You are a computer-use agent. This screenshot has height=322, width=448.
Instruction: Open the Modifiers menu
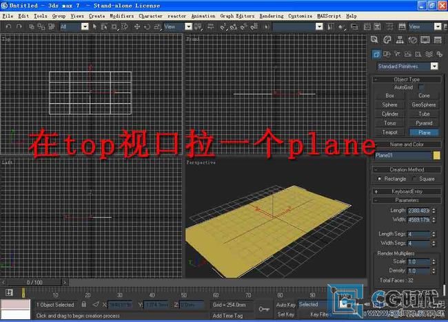pos(122,16)
